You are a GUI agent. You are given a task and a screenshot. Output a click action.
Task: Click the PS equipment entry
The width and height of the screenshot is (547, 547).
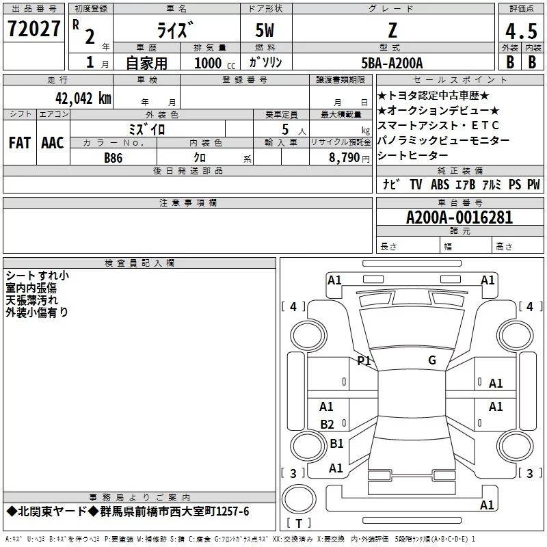(x=515, y=185)
